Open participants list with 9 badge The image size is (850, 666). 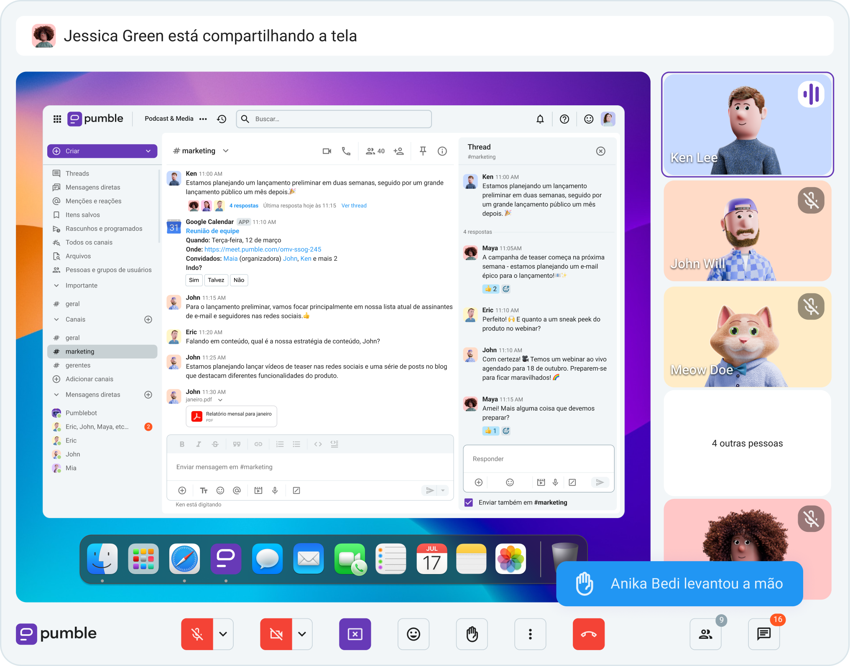[706, 634]
